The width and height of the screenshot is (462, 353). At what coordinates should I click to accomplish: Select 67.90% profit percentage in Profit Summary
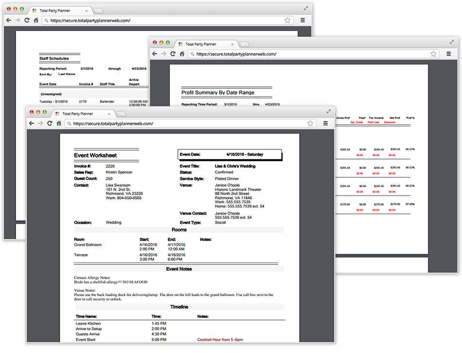point(410,204)
